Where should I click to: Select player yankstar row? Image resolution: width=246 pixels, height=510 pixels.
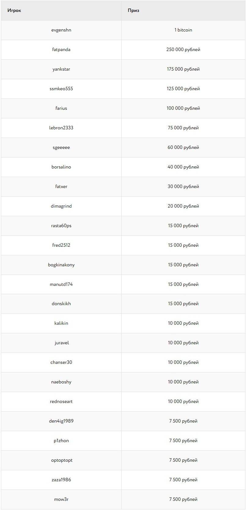point(61,69)
